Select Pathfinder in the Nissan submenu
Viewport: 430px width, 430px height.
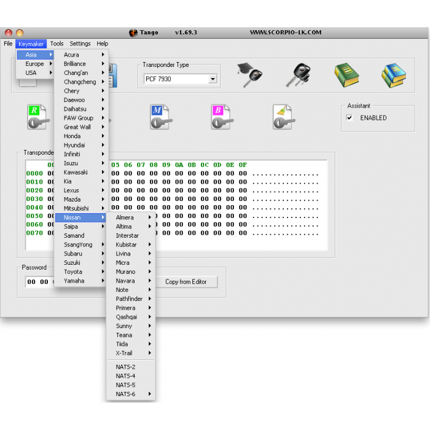[x=131, y=299]
